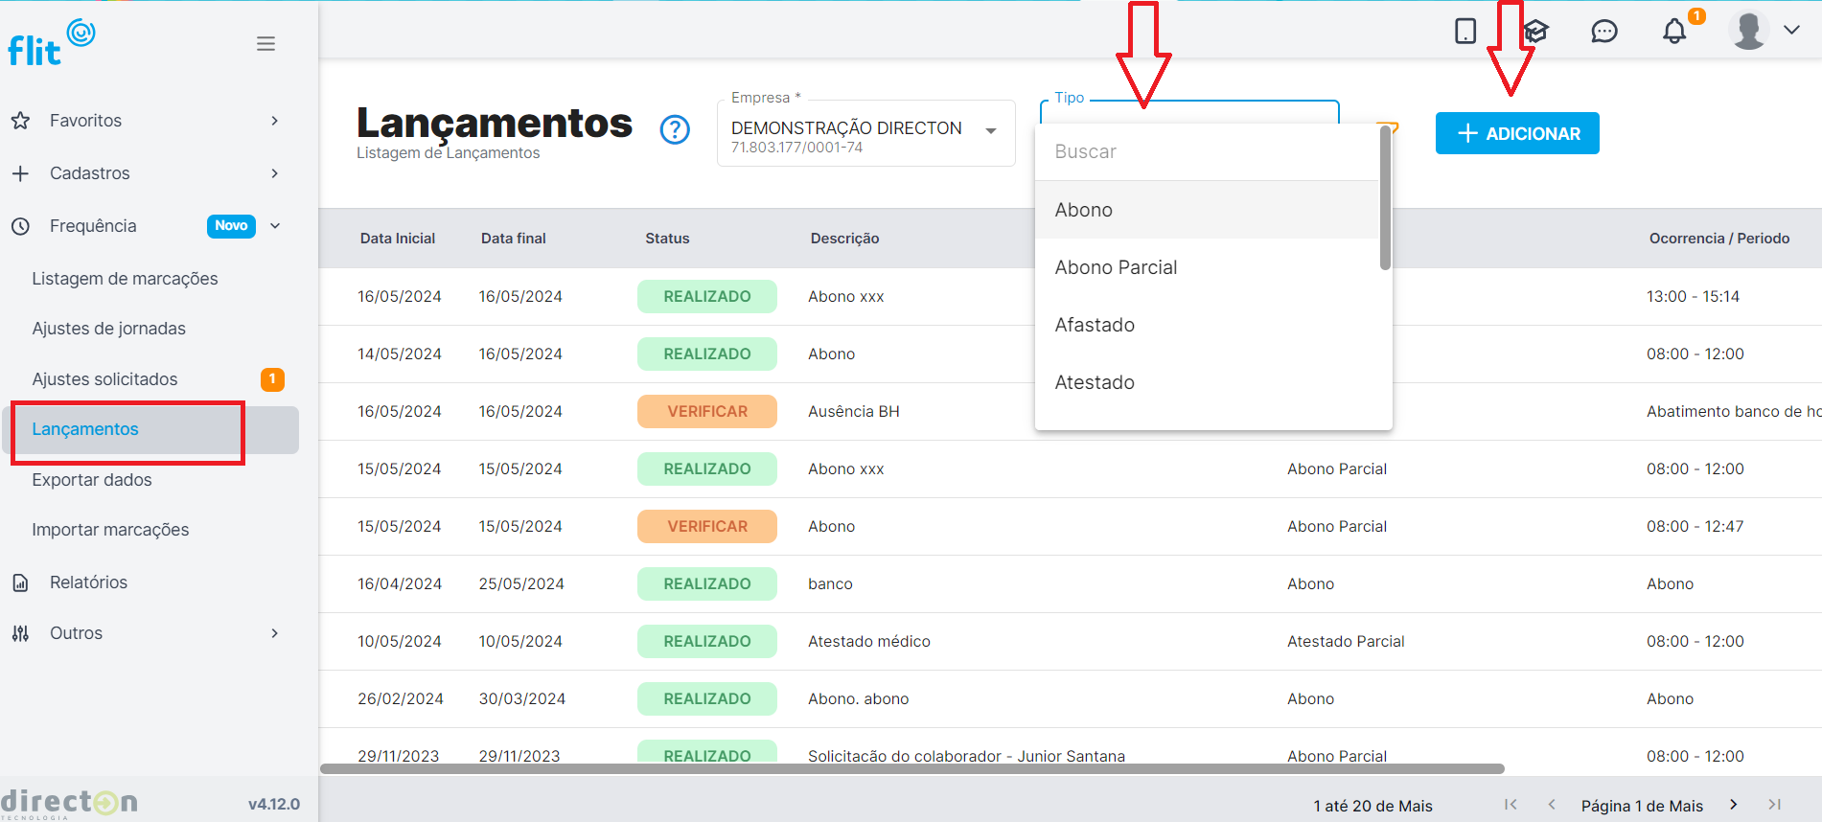Click the 13:00 - 15:14 period cell
The image size is (1822, 822).
(x=1693, y=296)
